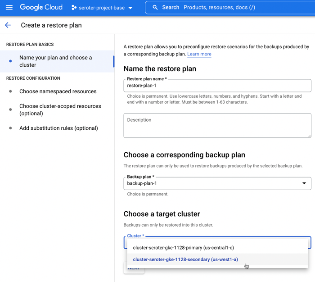The height and width of the screenshot is (282, 315).
Task: Click the Google Cloud logo
Action: [41, 8]
